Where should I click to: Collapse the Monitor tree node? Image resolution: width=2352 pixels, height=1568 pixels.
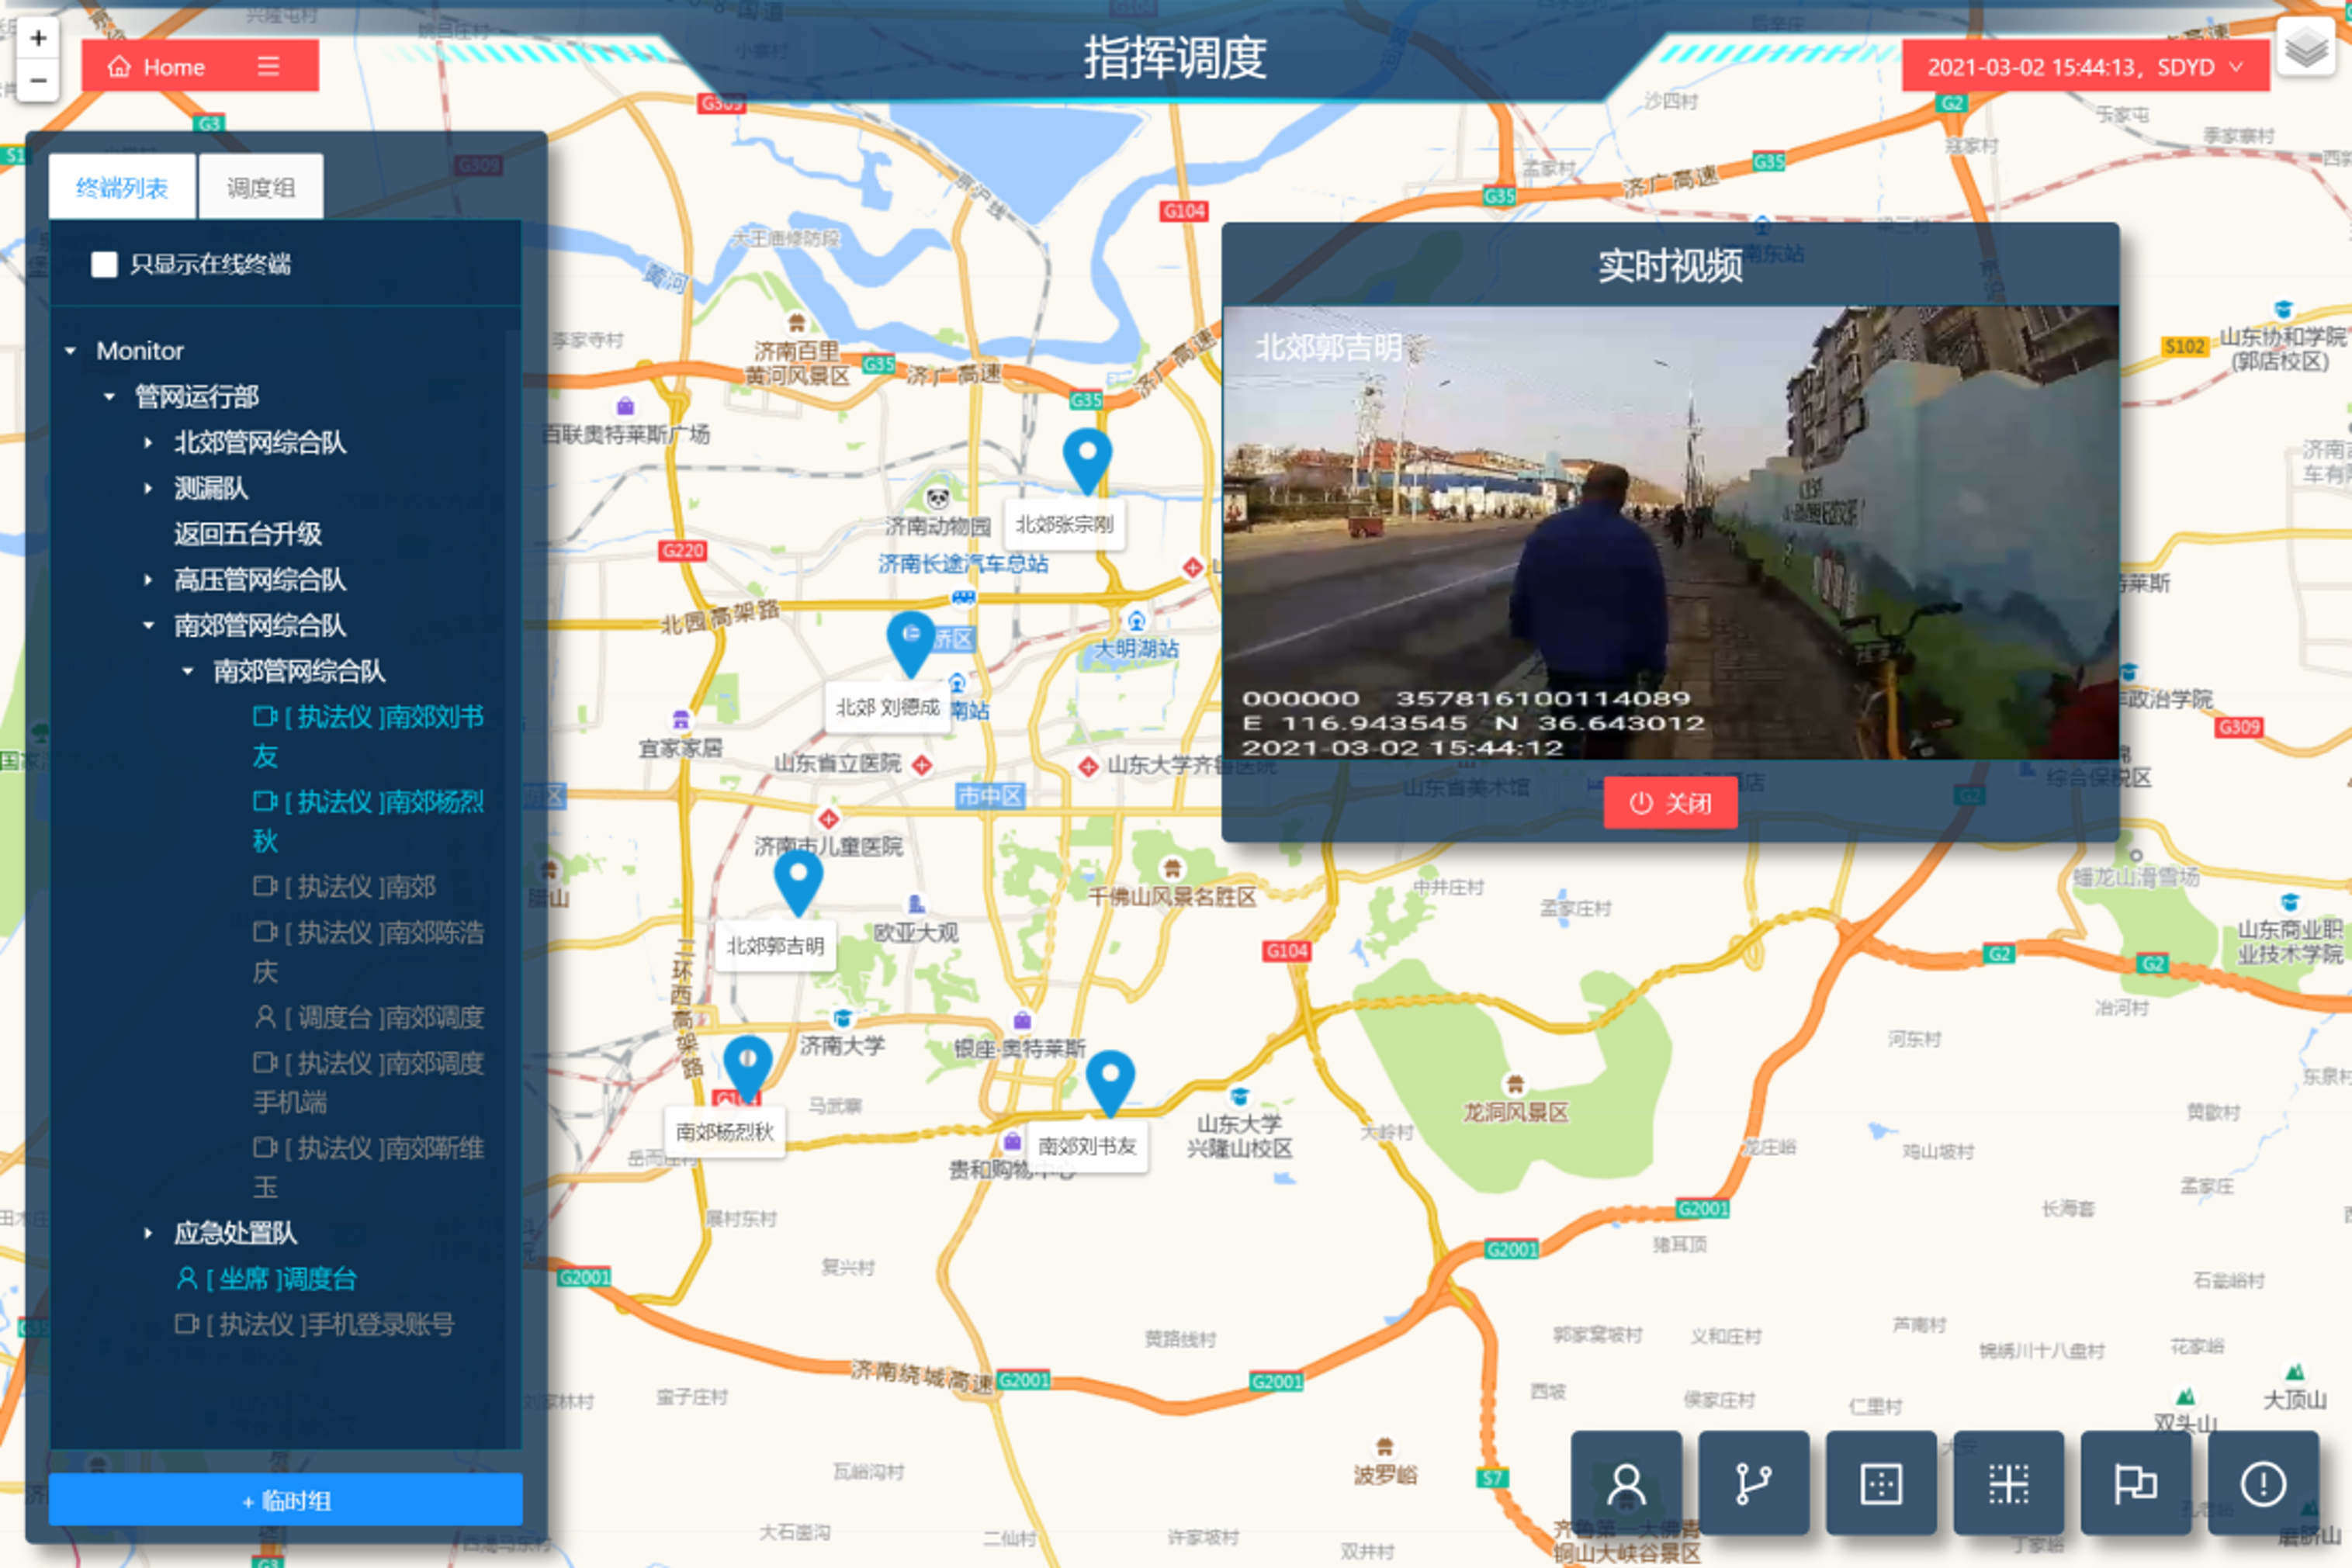coord(71,351)
